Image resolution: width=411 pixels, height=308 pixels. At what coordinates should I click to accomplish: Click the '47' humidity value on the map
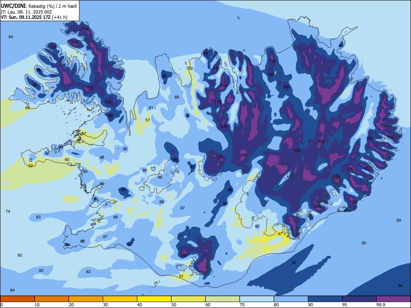280,234
